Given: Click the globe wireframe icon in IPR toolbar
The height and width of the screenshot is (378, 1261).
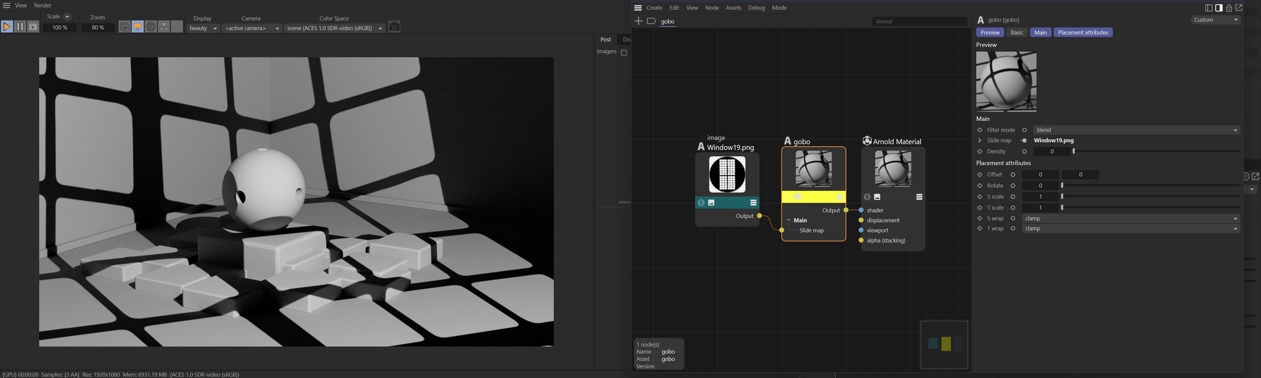Looking at the screenshot, I should 151,27.
